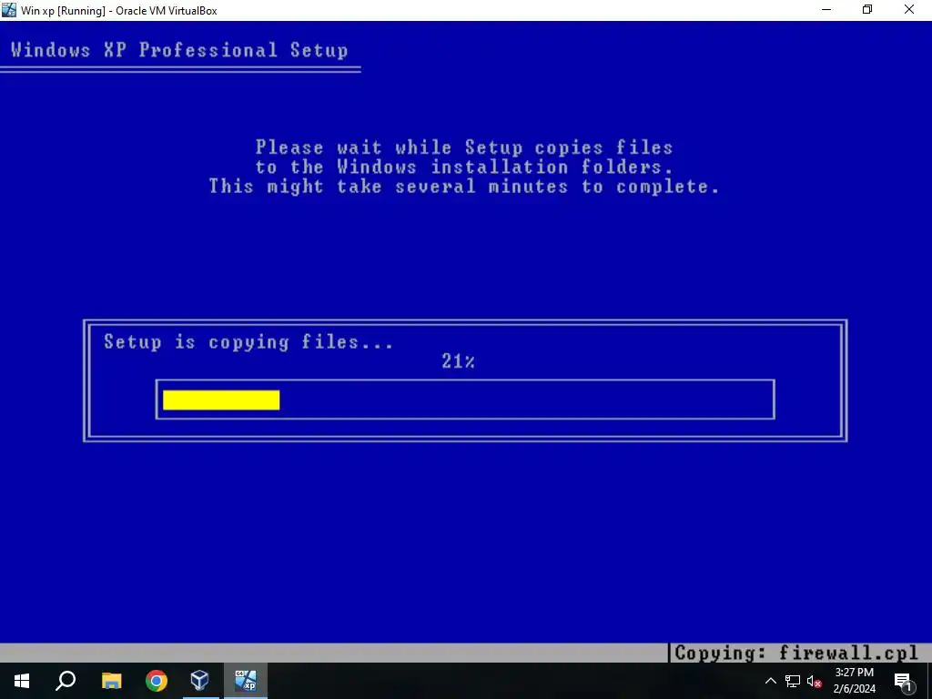Screen dimensions: 932x699
Task: Open the clock showing 3:27 PM
Action: [x=854, y=673]
